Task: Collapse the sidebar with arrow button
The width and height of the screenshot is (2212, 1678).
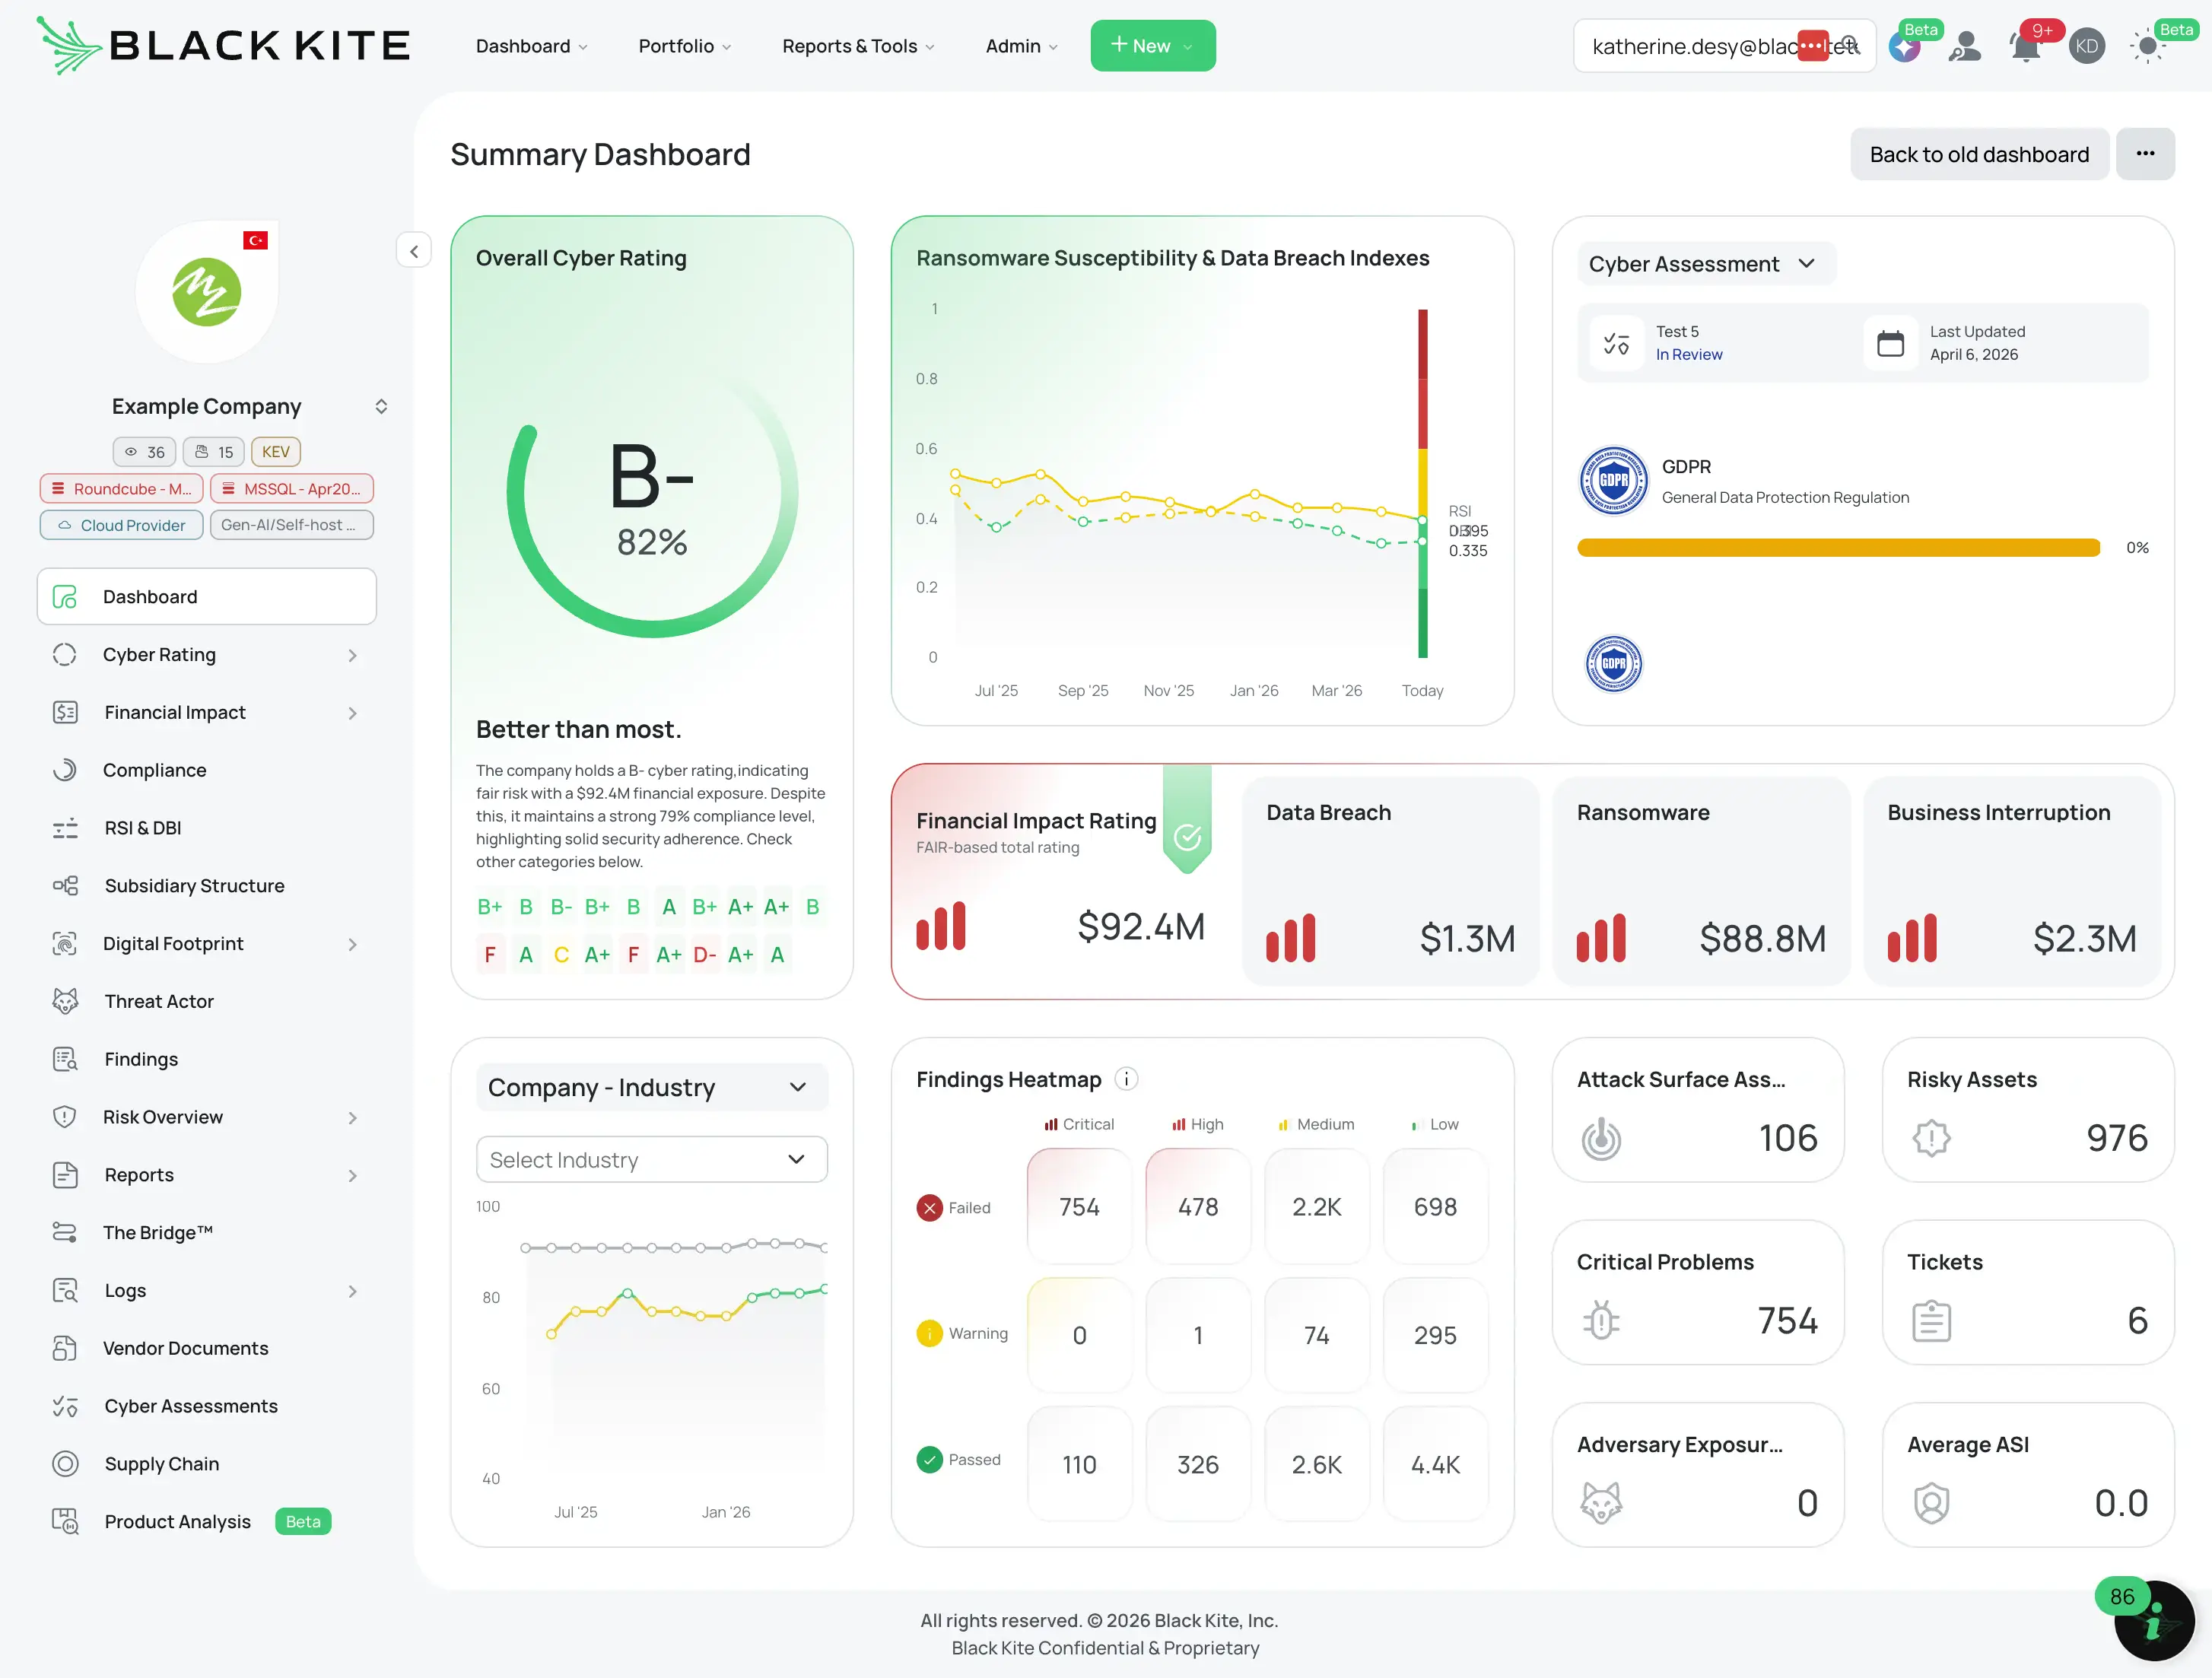Action: [414, 251]
